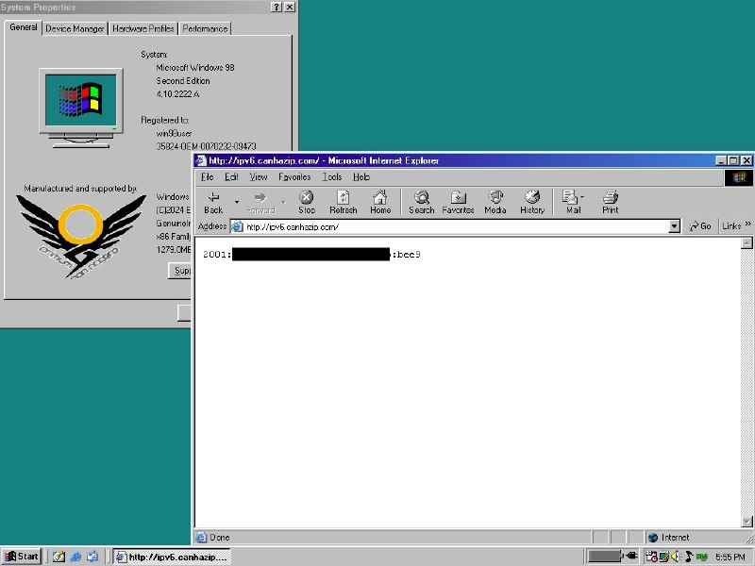Click the first system tray icon beside the plug
755x566 pixels.
pyautogui.click(x=651, y=557)
